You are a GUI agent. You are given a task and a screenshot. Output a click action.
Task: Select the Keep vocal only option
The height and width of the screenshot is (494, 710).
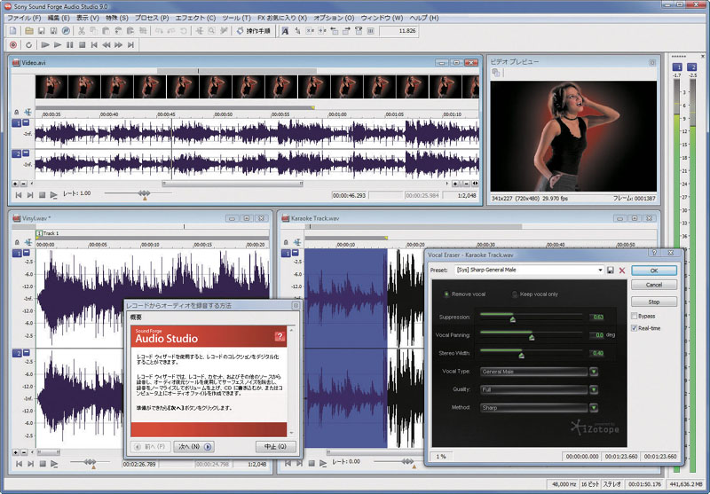tap(514, 294)
